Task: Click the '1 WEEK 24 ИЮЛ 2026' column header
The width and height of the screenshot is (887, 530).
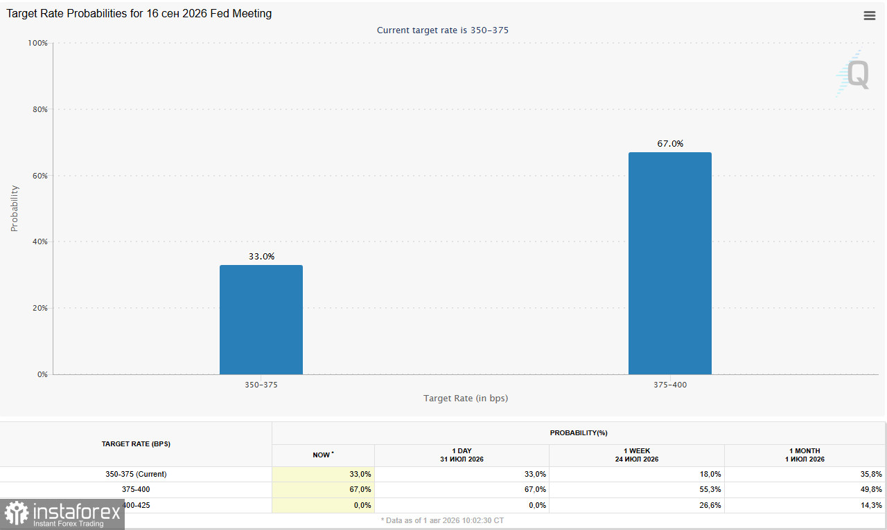Action: [x=637, y=455]
